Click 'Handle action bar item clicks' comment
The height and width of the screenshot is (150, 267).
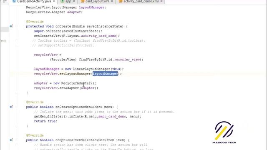[x=91, y=145]
